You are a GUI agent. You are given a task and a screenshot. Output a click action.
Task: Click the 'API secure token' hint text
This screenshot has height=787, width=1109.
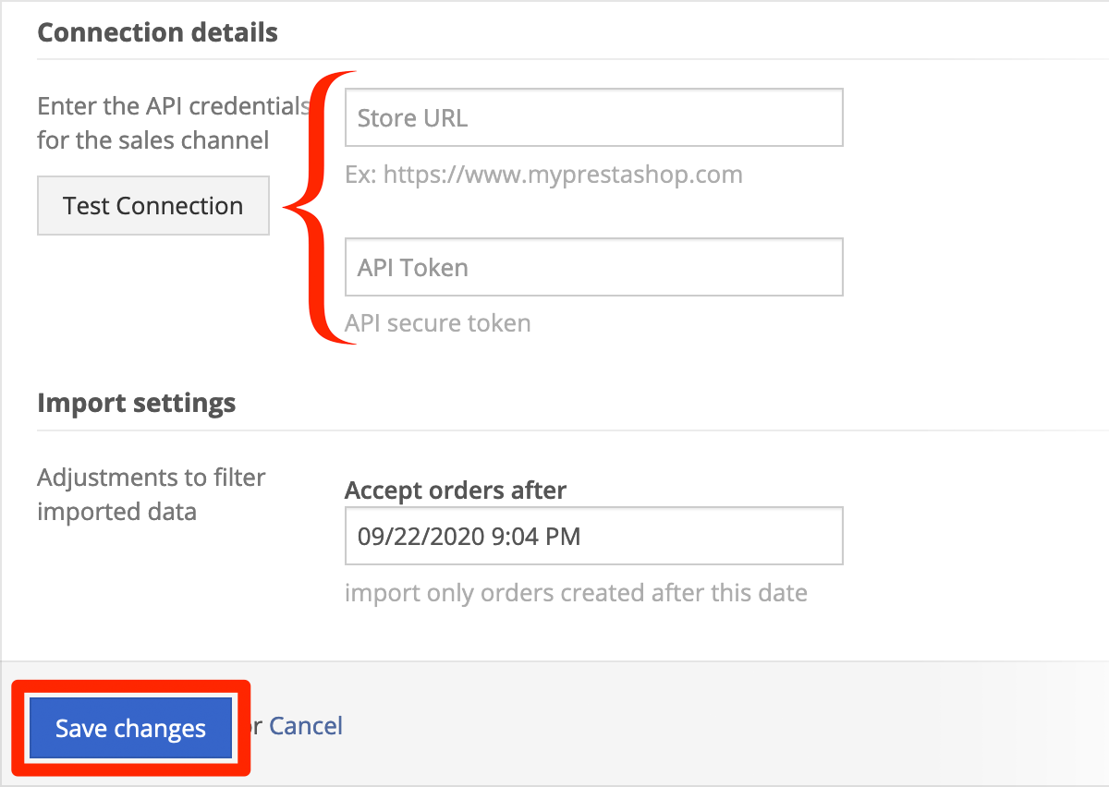[x=438, y=323]
